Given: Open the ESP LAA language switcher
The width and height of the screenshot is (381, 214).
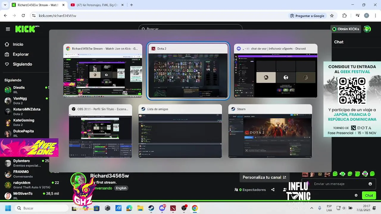Looking at the screenshot, I should 329,208.
